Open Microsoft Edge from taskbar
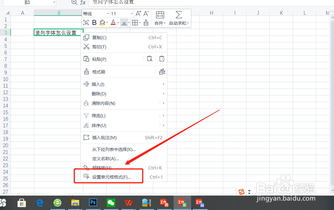This screenshot has height=210, width=334. coord(40,203)
